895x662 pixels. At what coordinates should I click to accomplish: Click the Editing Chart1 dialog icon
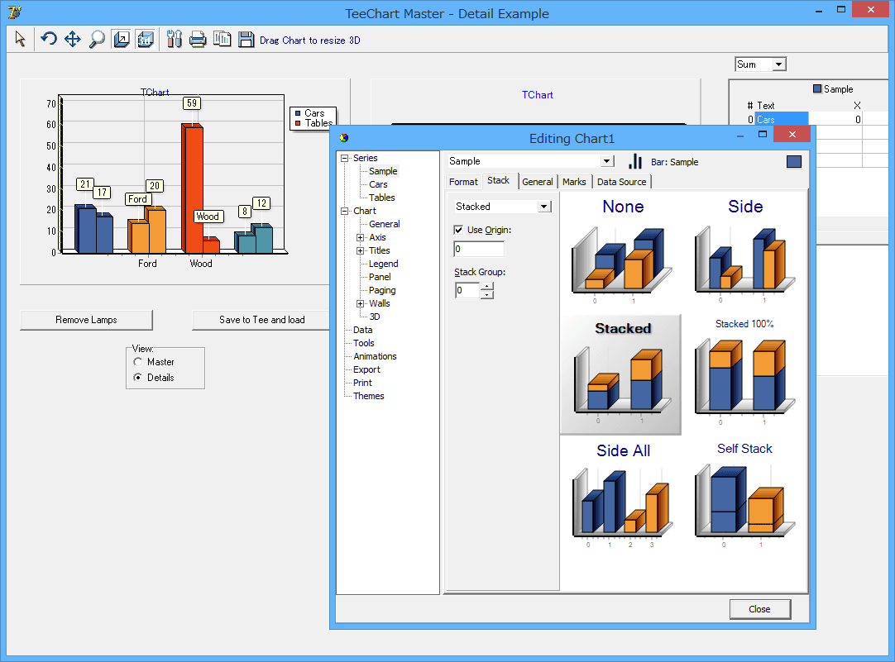pyautogui.click(x=343, y=138)
